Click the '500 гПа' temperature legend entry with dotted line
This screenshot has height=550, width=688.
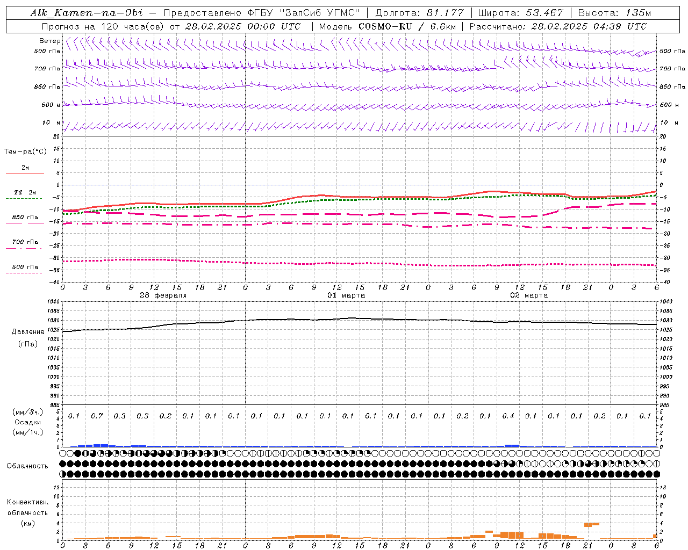(25, 267)
